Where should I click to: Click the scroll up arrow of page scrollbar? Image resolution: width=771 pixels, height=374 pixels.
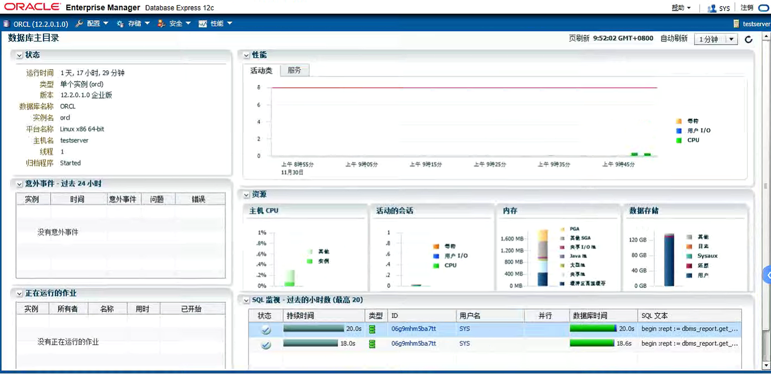[766, 37]
